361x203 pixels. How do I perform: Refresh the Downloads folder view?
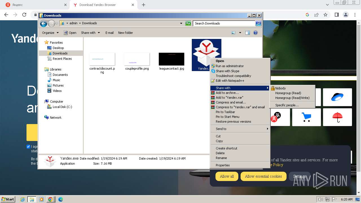pyautogui.click(x=188, y=23)
